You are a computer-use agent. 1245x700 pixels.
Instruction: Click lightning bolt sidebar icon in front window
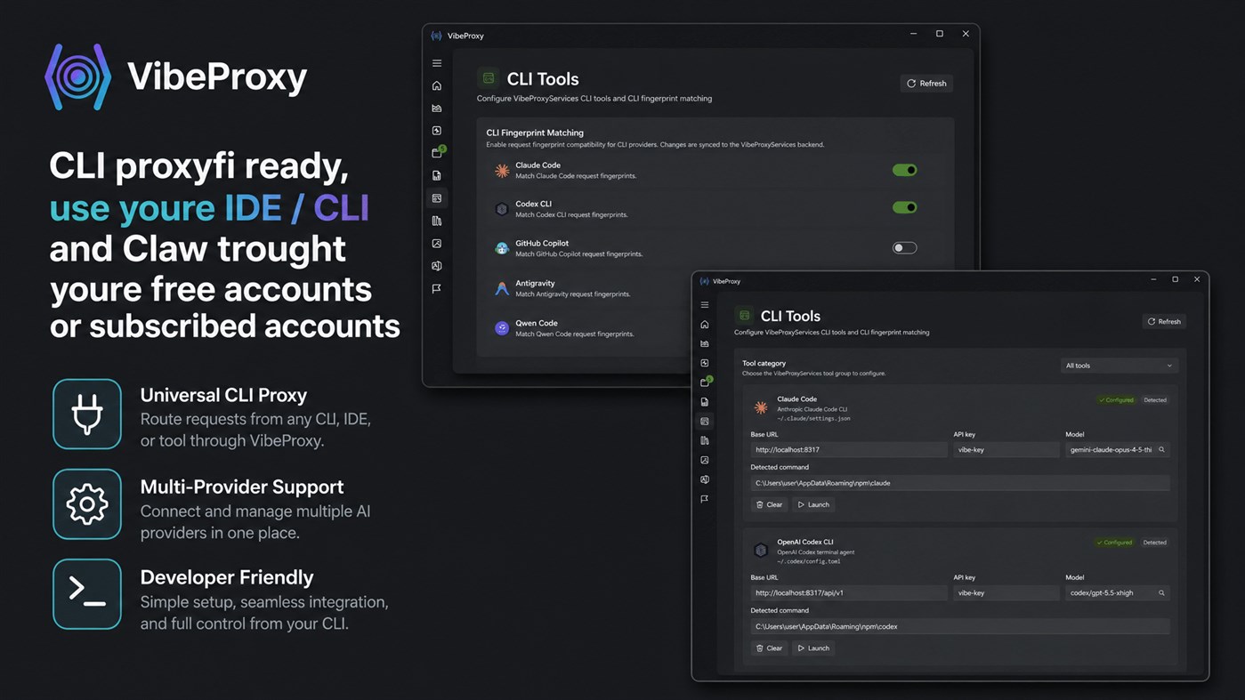pyautogui.click(x=705, y=363)
